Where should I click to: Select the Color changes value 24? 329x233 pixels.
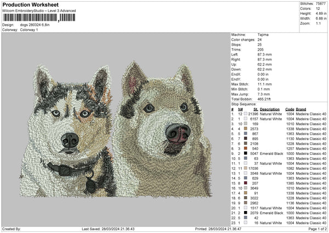[259, 40]
